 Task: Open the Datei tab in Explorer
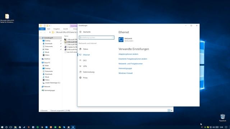[42, 29]
